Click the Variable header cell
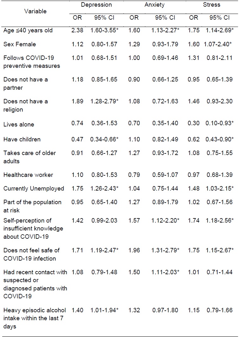 click(36, 11)
